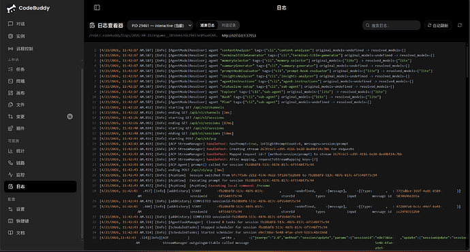470x252 pixels.
Task: Click the 16 badge next to 变更
Action: pyautogui.click(x=70, y=117)
